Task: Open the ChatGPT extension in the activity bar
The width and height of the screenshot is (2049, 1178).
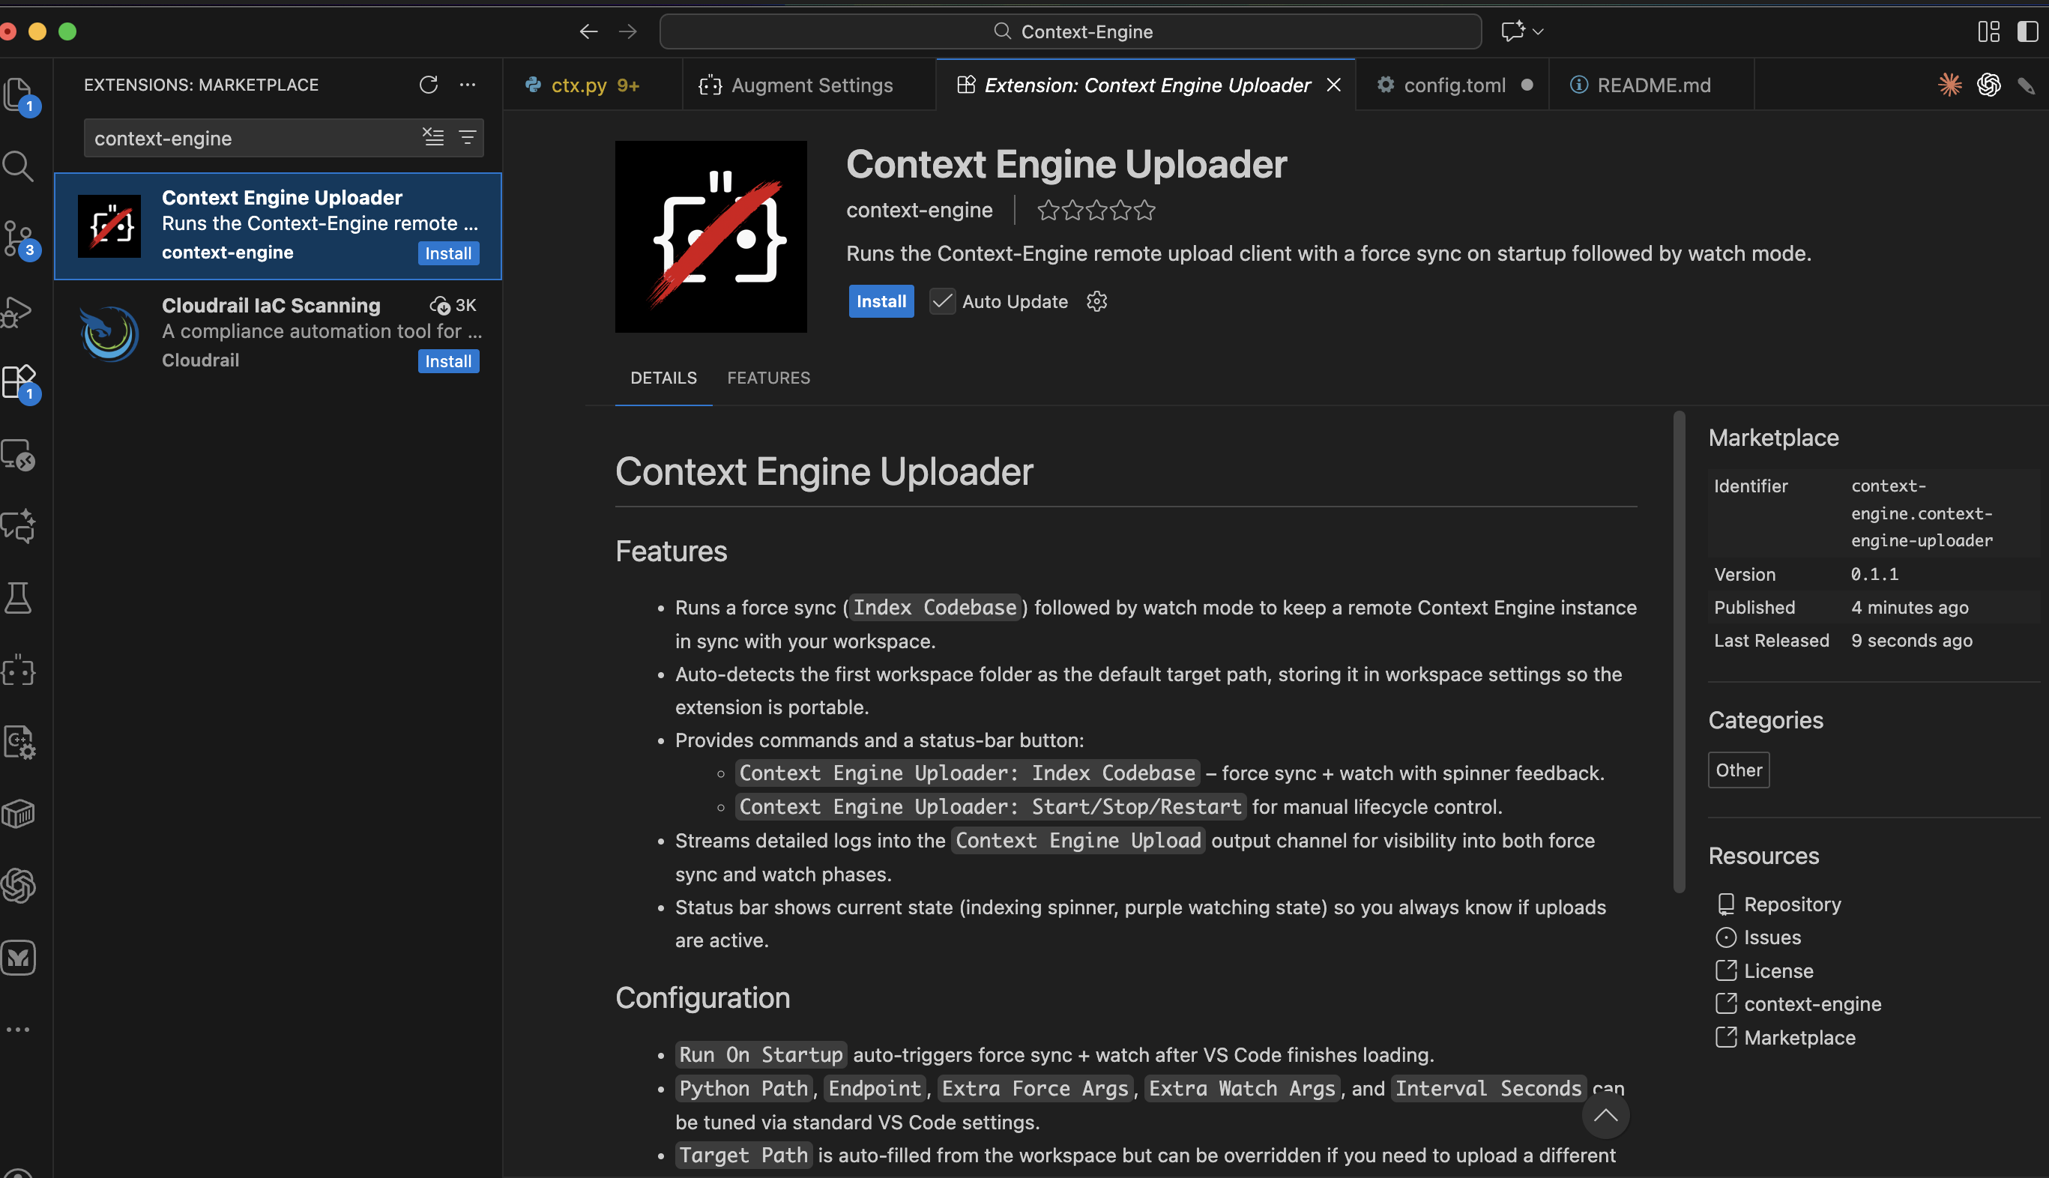Action: (x=19, y=885)
